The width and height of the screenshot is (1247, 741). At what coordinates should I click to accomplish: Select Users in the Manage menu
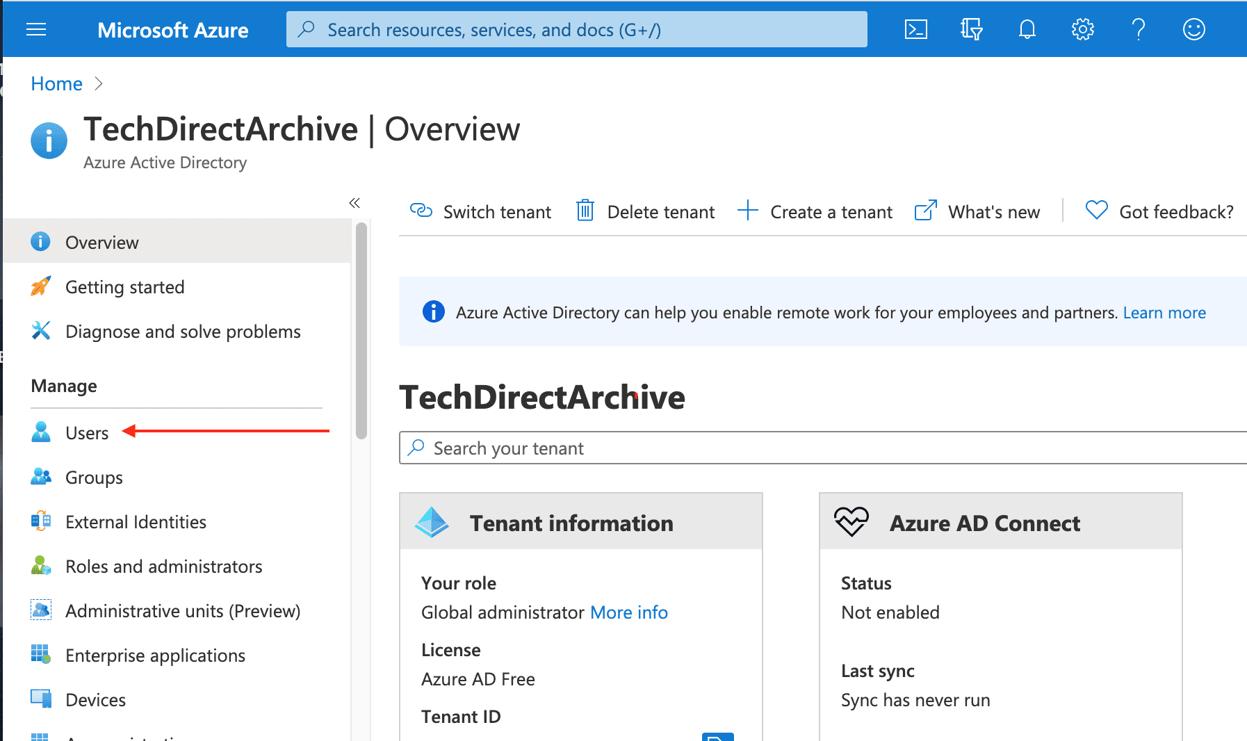click(87, 433)
